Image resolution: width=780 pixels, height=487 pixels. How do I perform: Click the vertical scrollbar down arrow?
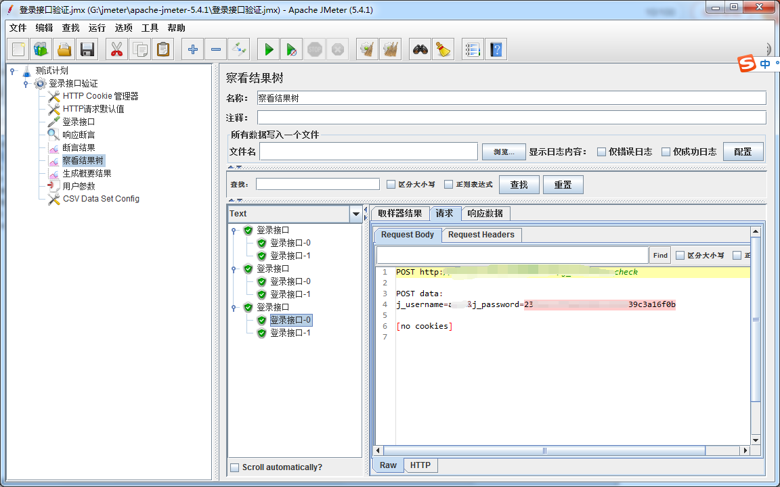756,440
